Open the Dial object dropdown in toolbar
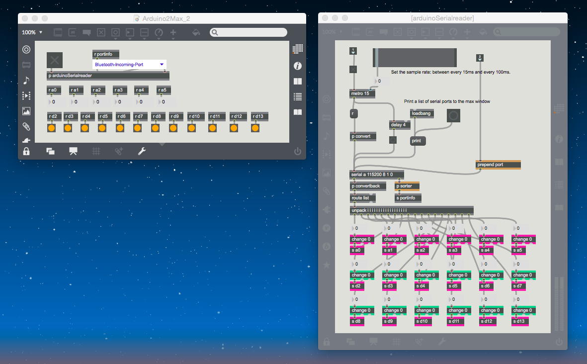Image resolution: width=587 pixels, height=364 pixels. coord(159,33)
